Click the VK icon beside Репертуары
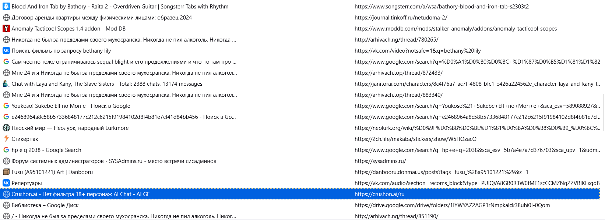This screenshot has height=220, width=605. pyautogui.click(x=6, y=183)
